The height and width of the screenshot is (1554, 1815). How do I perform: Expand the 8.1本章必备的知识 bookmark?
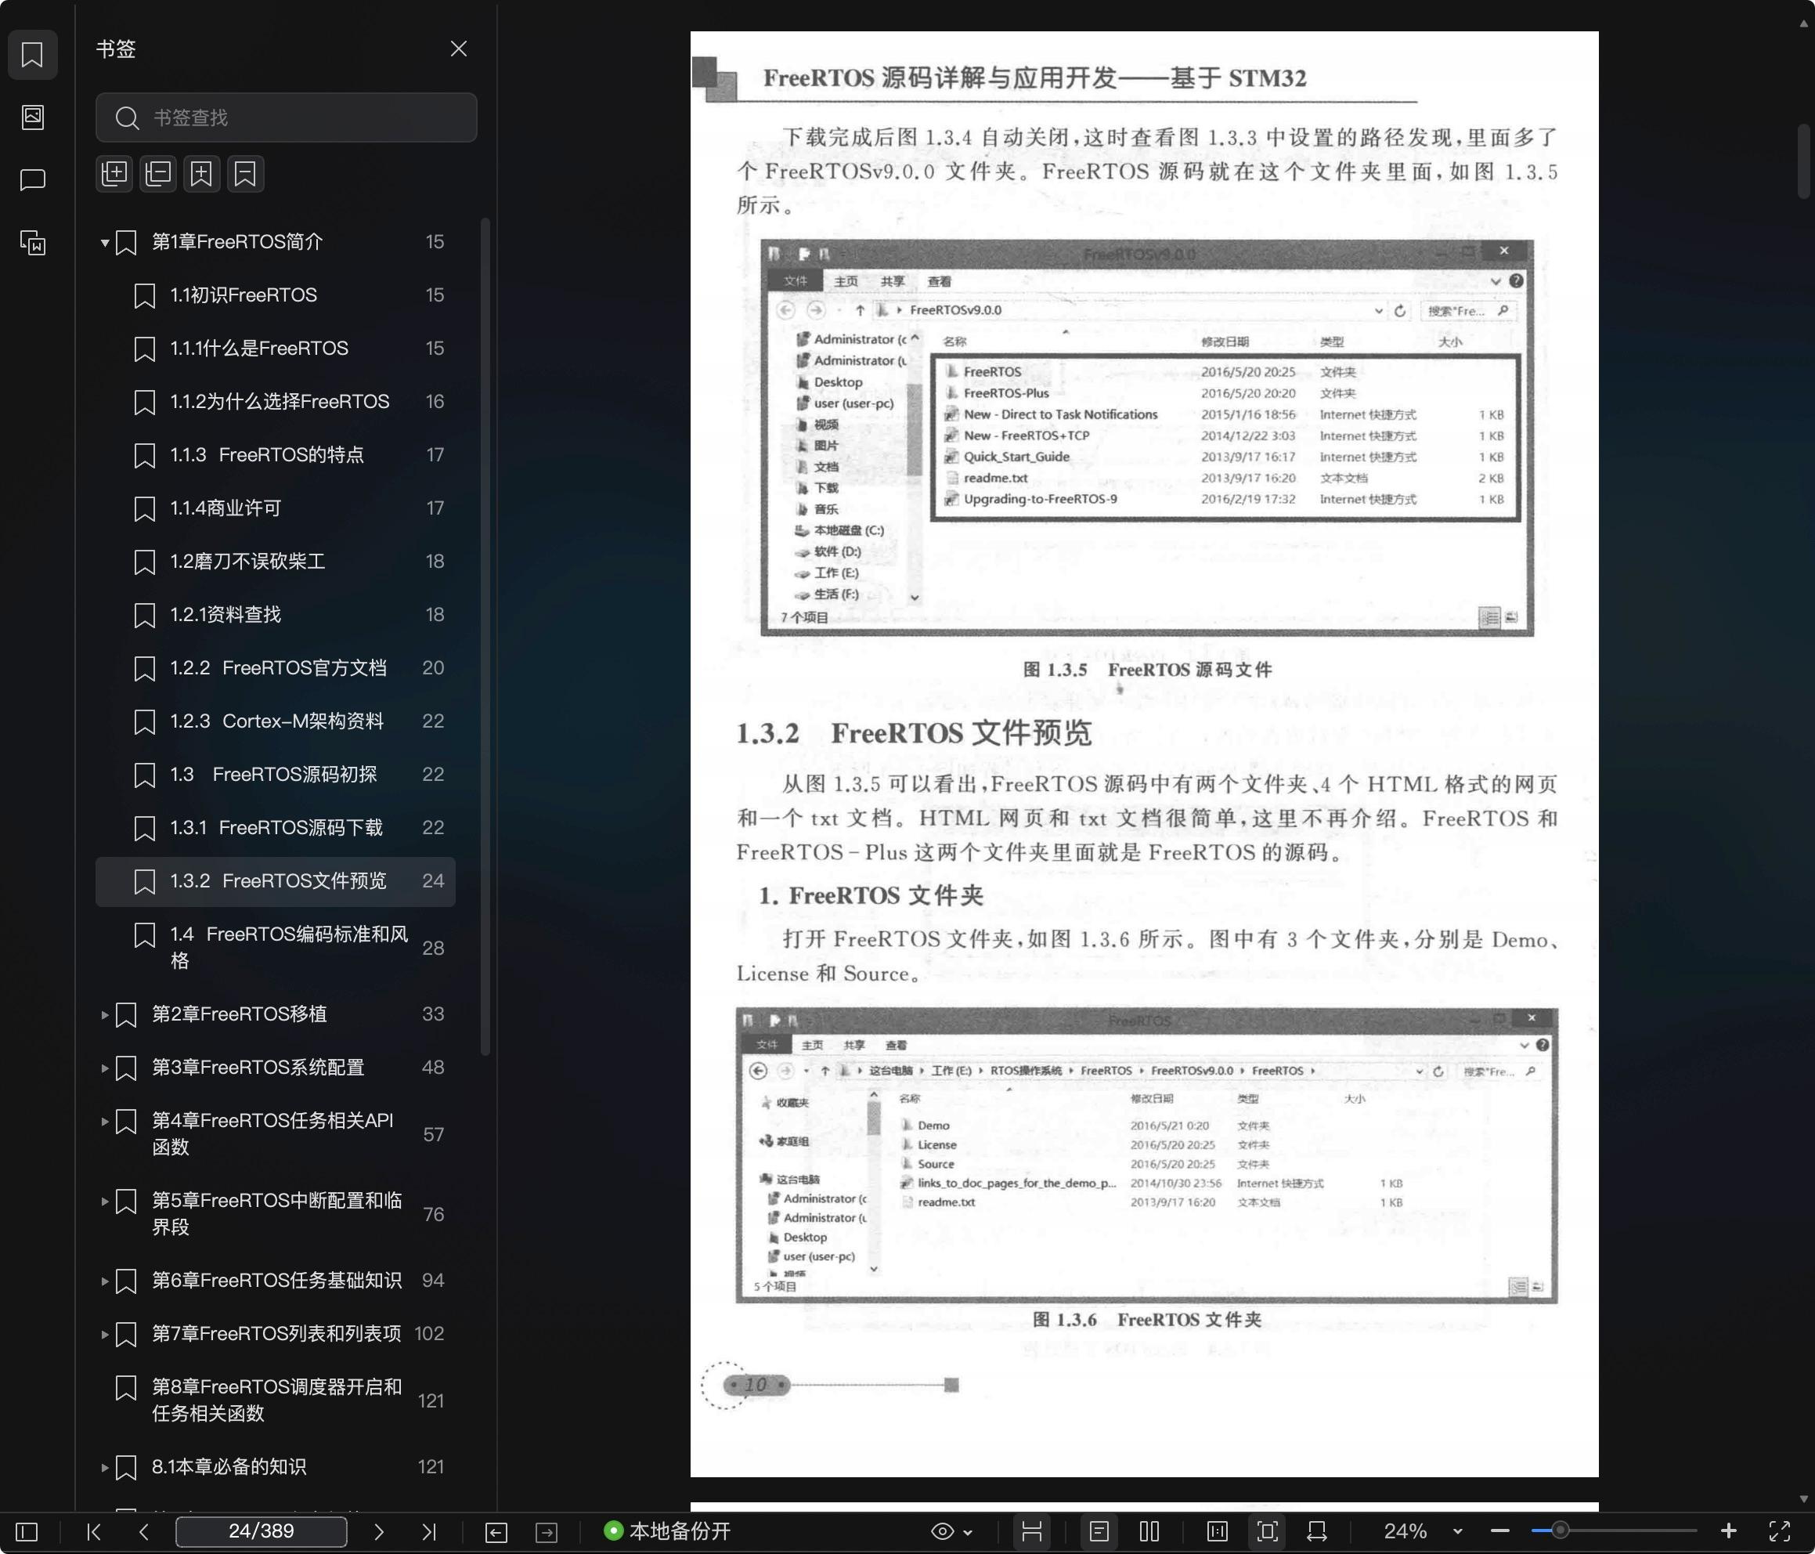pyautogui.click(x=104, y=1467)
